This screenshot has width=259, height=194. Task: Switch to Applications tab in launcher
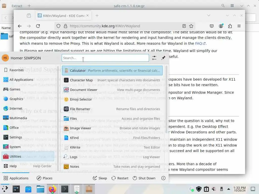[16, 178]
